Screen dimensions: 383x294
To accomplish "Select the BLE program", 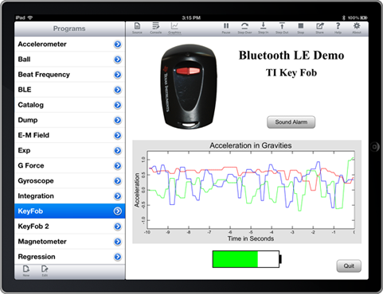I will [69, 90].
